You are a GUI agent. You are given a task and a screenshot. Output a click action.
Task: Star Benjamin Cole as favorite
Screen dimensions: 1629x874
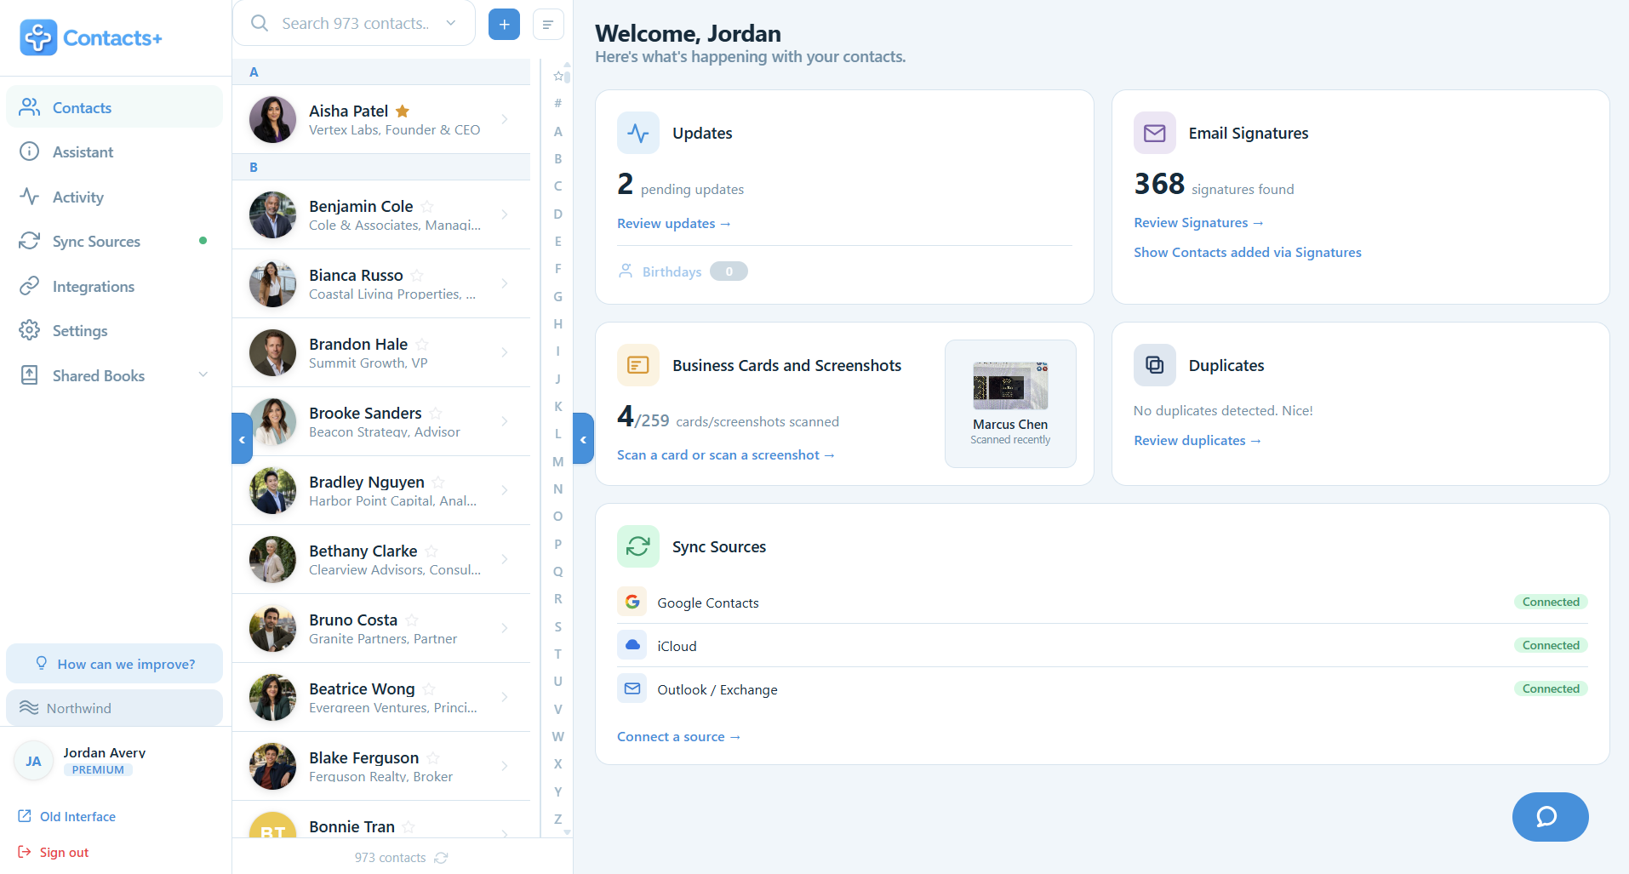pyautogui.click(x=427, y=207)
